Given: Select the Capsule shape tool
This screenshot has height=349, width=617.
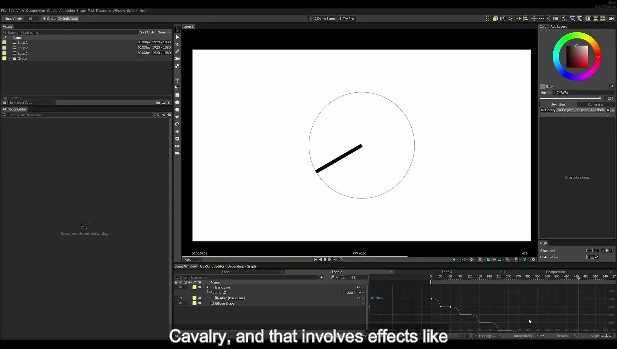Looking at the screenshot, I should click(177, 153).
